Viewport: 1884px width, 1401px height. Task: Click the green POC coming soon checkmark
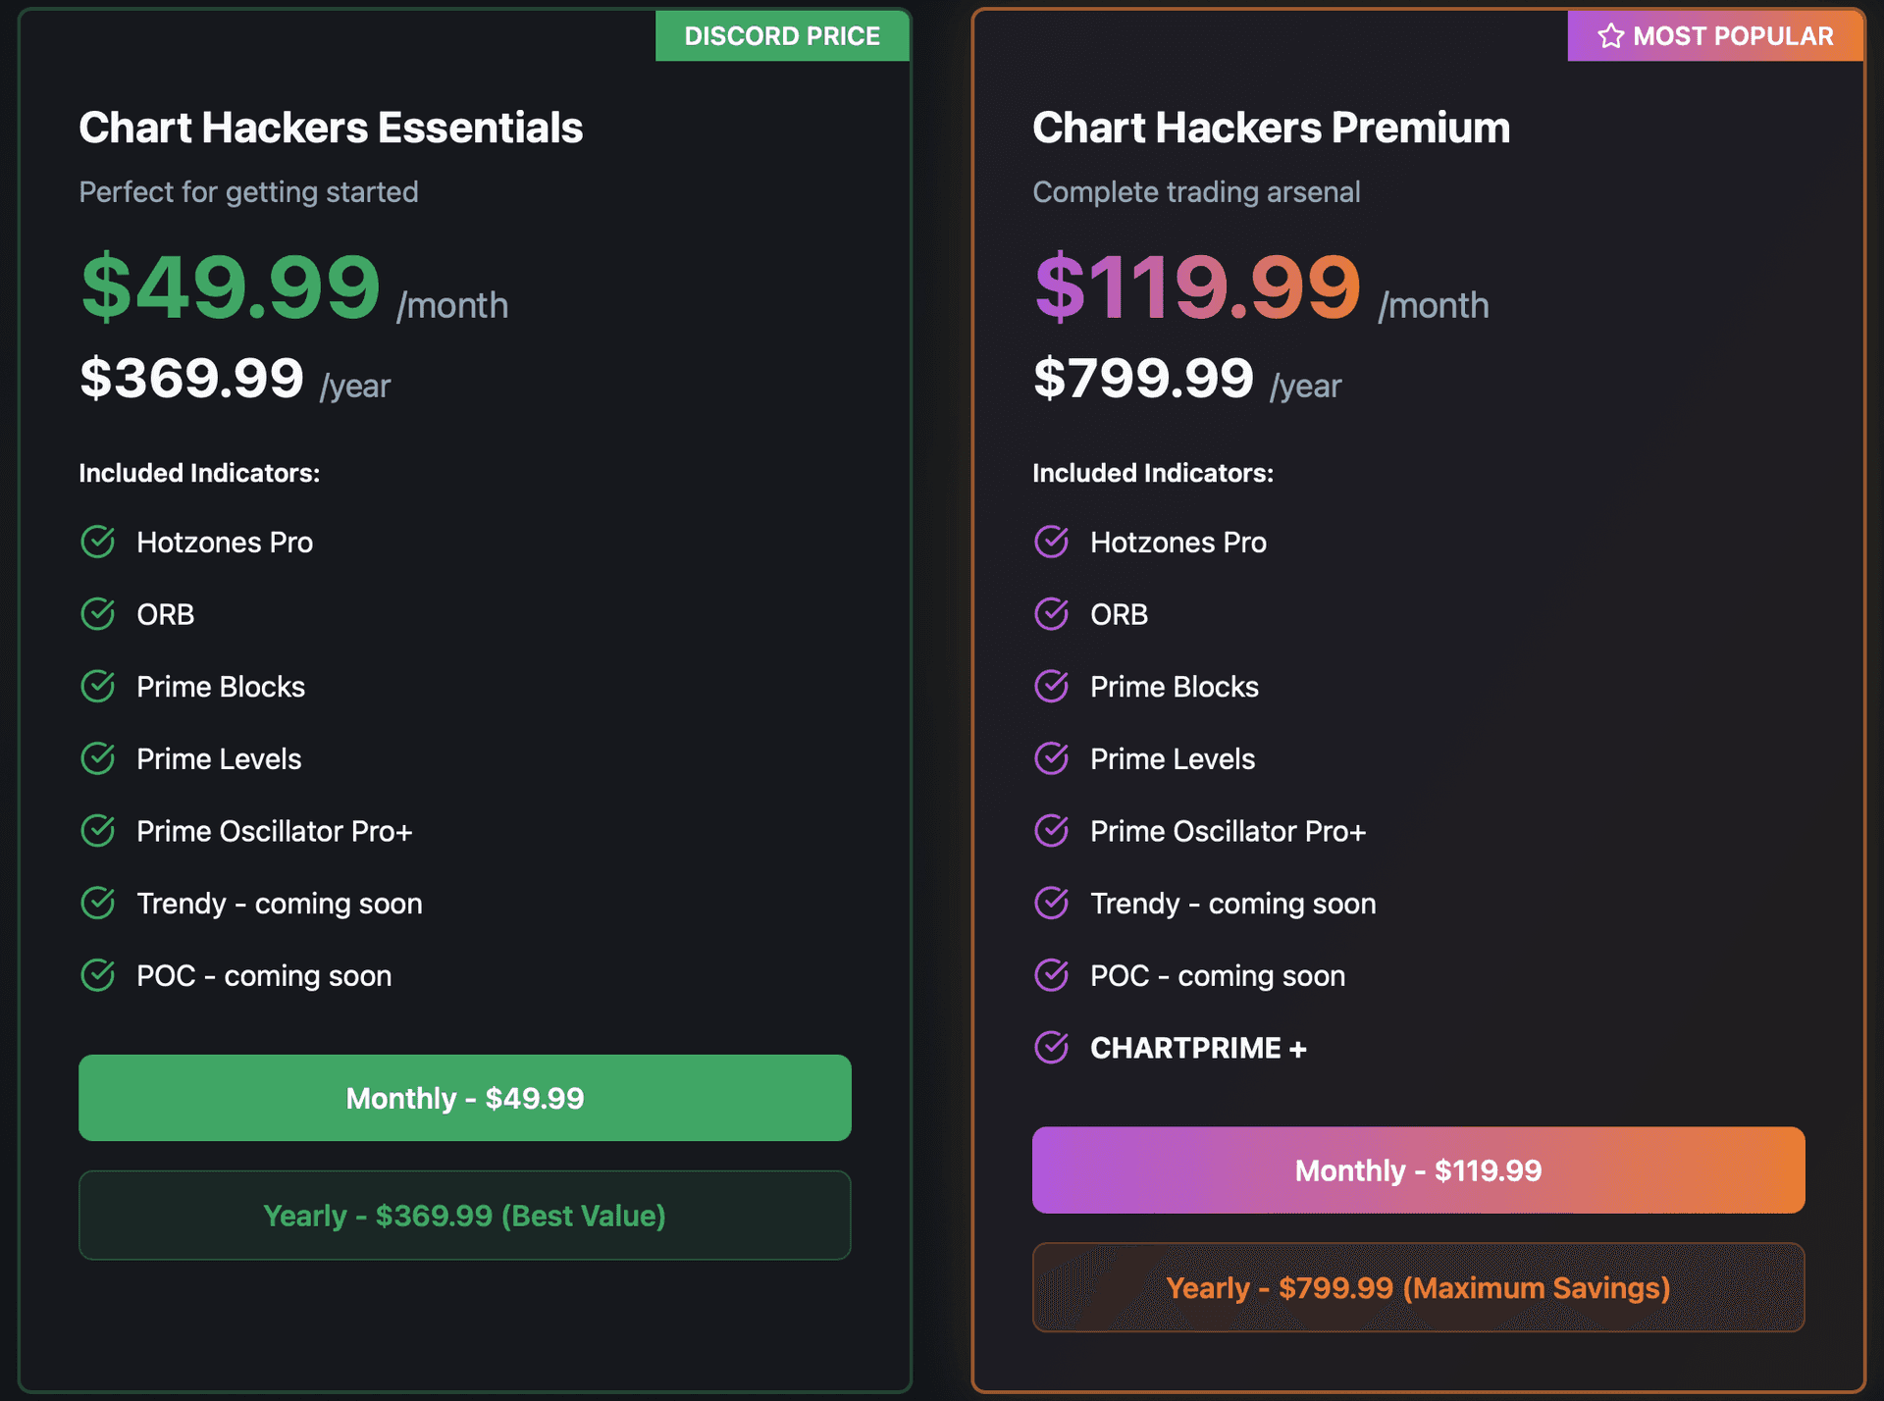coord(98,975)
